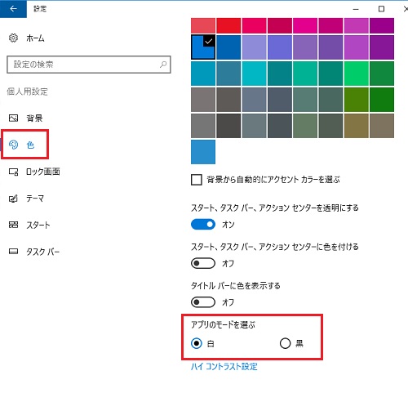Open タスク バー settings icon
408x402 pixels.
[13, 251]
